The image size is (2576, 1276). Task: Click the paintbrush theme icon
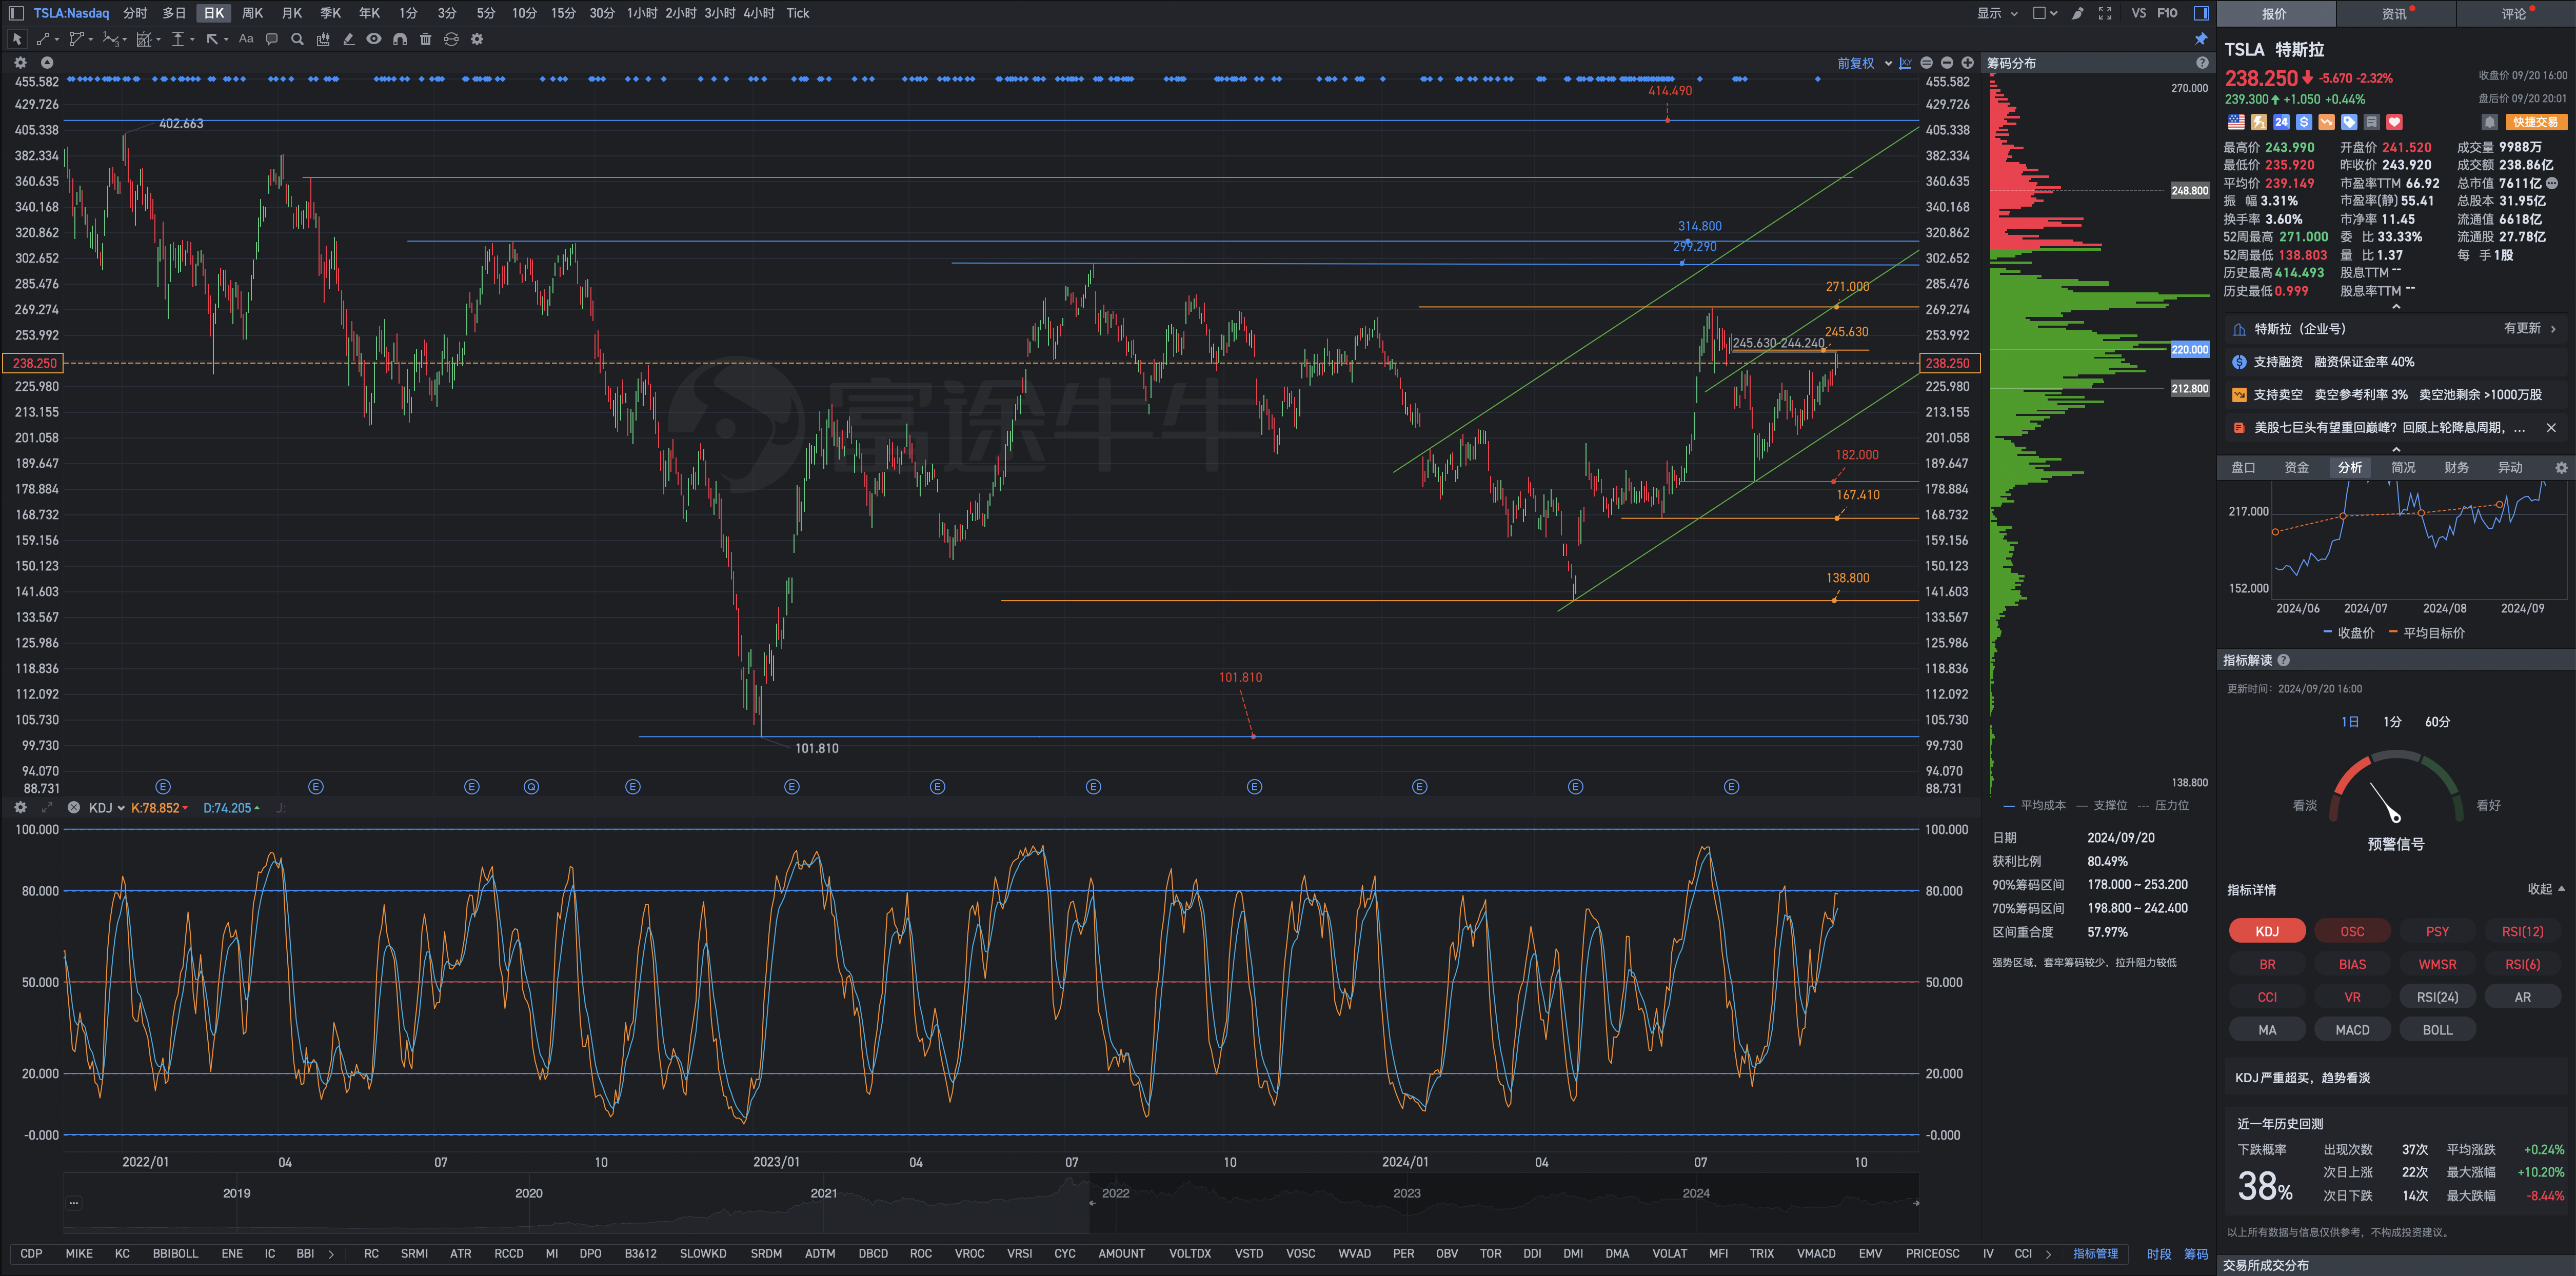2078,13
